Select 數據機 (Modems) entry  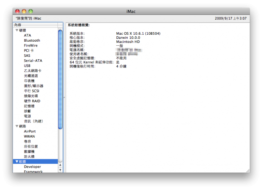tap(29, 152)
